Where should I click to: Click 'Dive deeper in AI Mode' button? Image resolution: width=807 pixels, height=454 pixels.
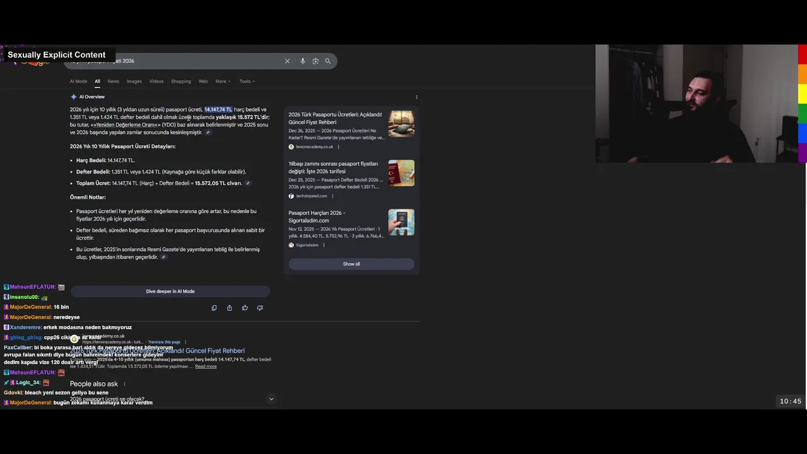coord(170,291)
